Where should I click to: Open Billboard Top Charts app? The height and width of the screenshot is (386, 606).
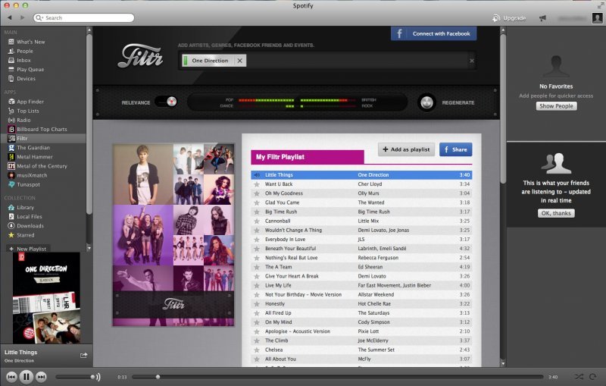coord(42,129)
